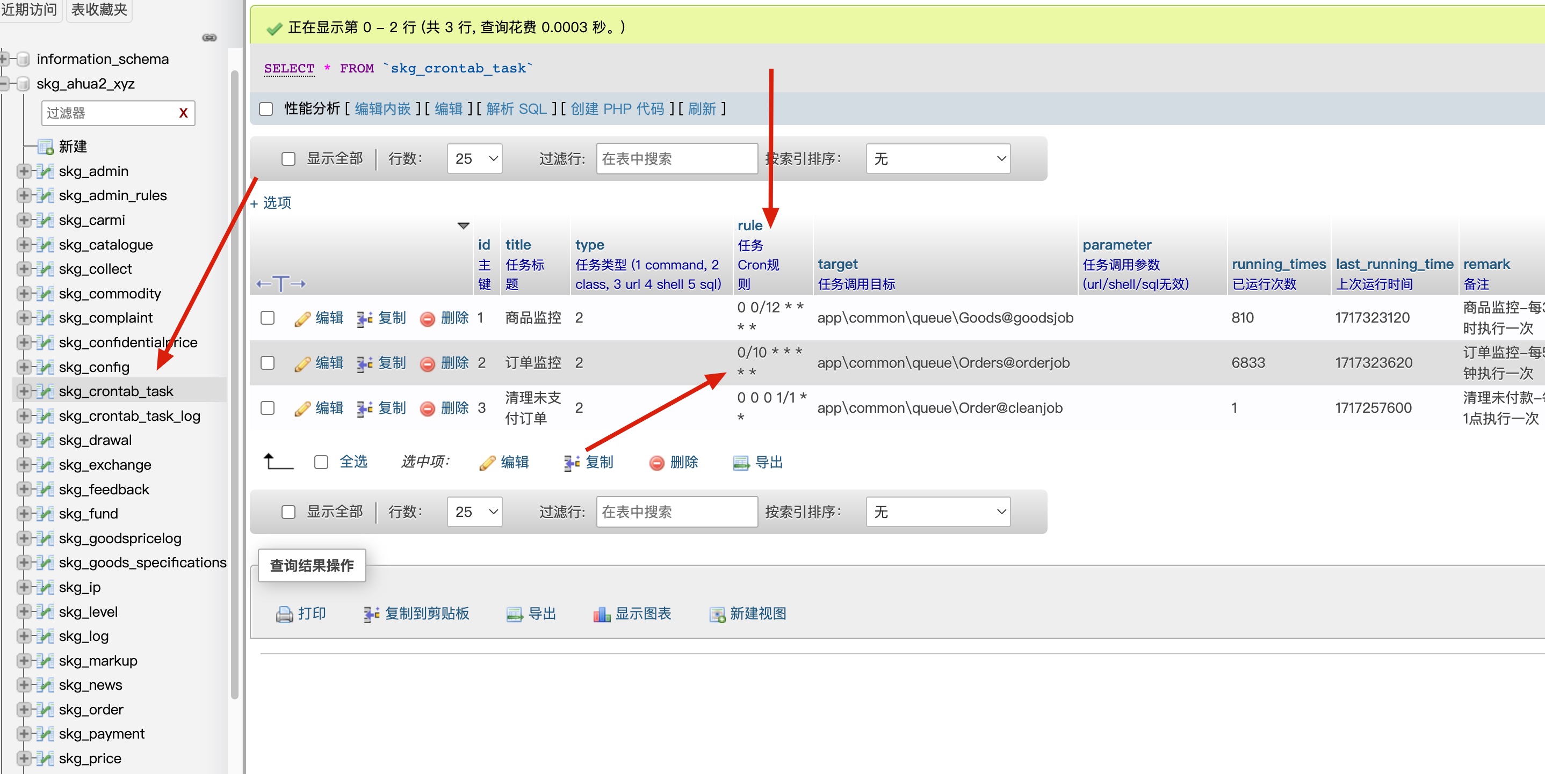Viewport: 1545px width, 774px height.
Task: Click the table icon beside skg_crontab_task_log
Action: (45, 417)
